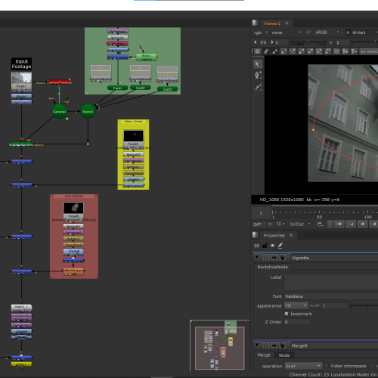The width and height of the screenshot is (378, 378).
Task: Center Merge9 node in node graph
Action: (x=265, y=345)
